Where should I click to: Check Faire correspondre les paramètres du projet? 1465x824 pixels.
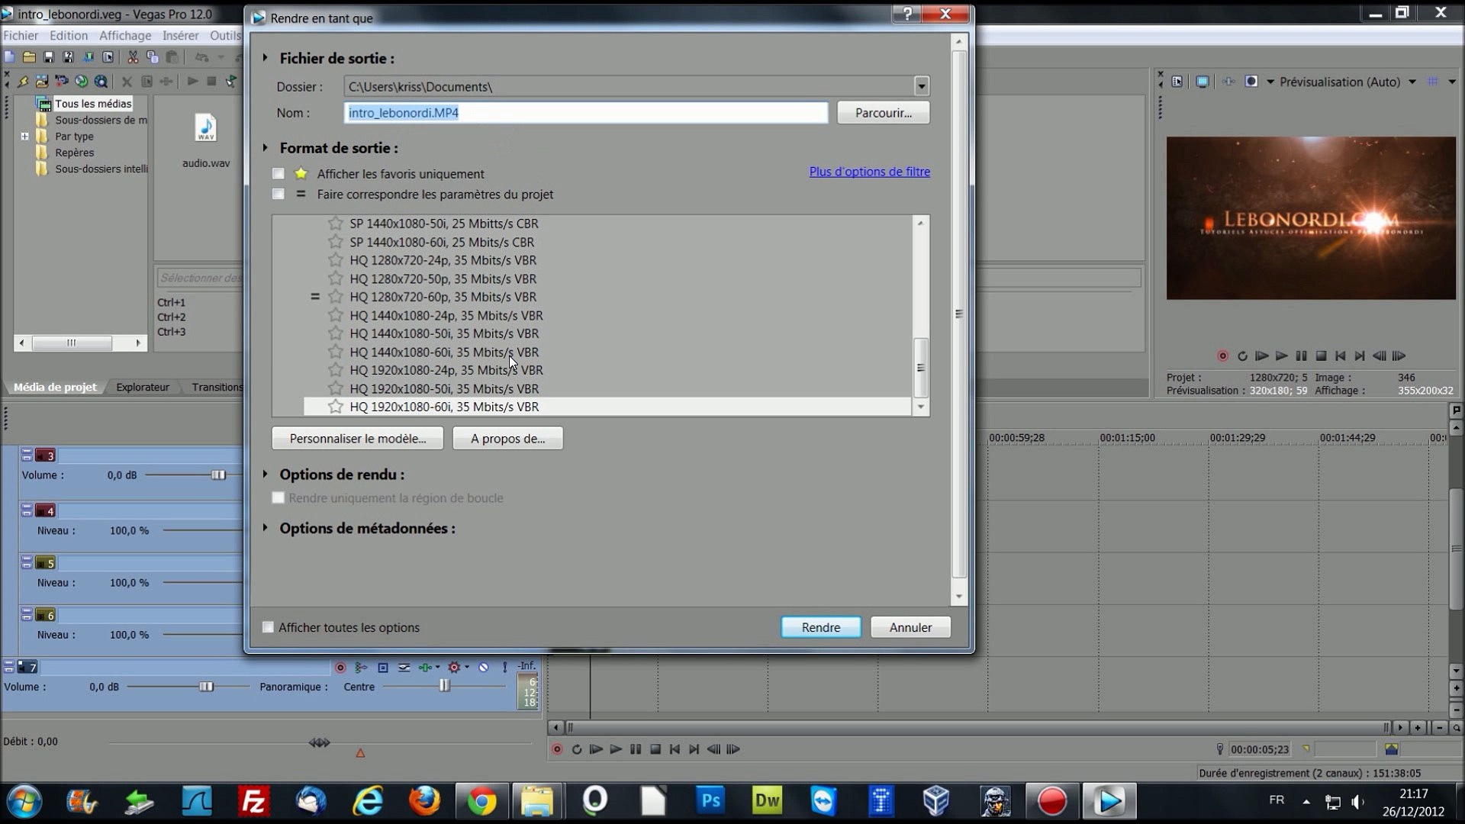(x=279, y=195)
